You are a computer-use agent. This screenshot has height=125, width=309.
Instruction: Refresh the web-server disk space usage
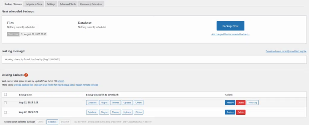[x=61, y=81]
